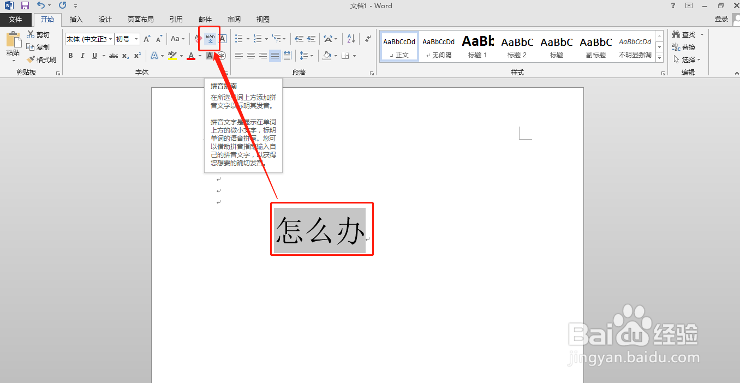
Task: Select the Phonetic Guide (拼音指南) icon
Action: pyautogui.click(x=209, y=38)
